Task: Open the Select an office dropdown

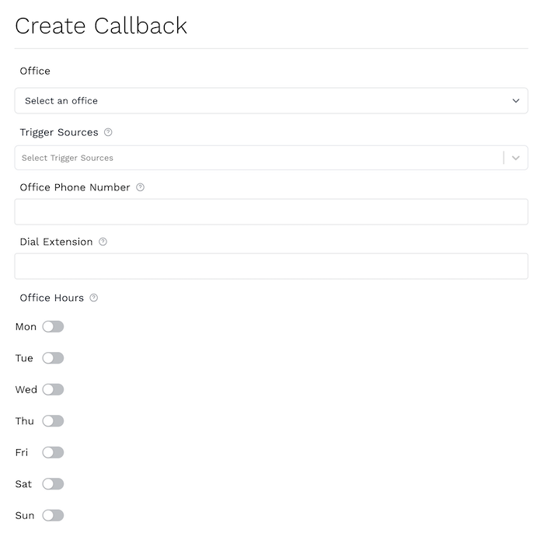Action: (x=271, y=101)
